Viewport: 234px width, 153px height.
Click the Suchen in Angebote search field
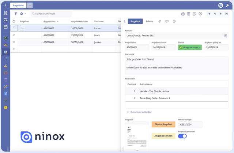[51, 14]
